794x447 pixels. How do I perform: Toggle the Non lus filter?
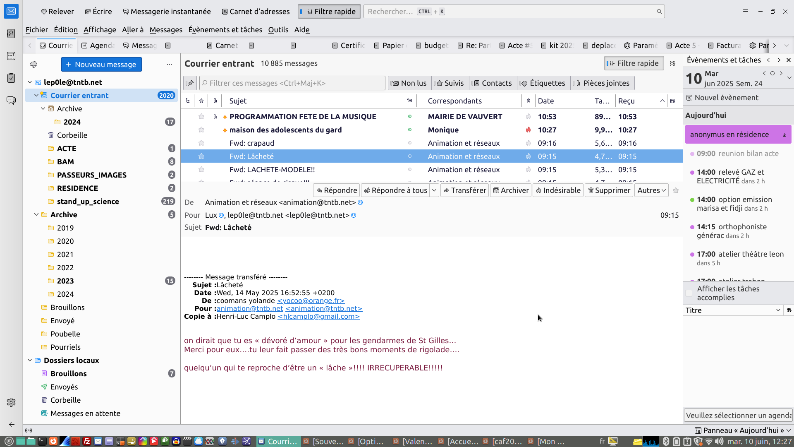(409, 83)
